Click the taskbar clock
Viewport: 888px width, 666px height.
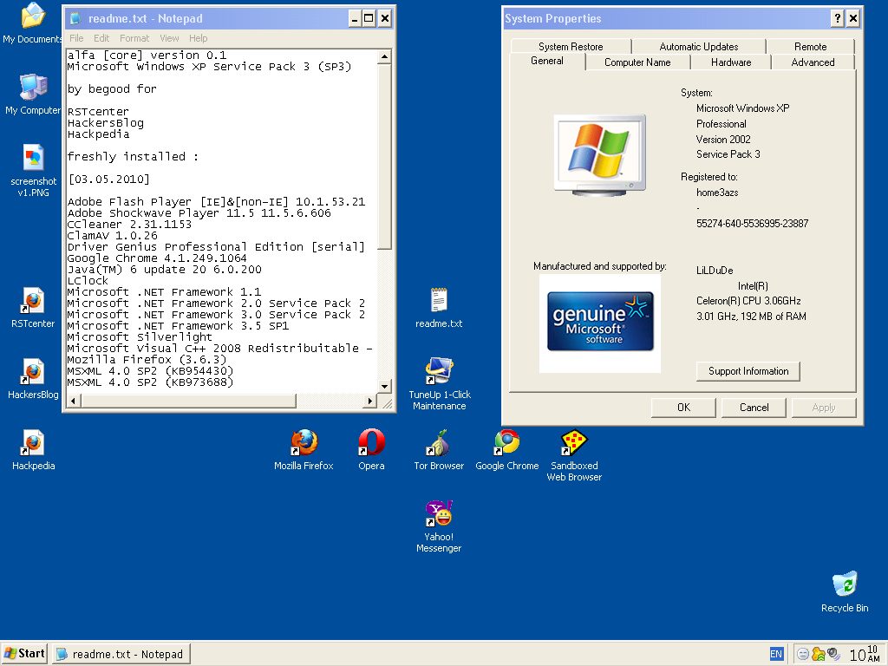[865, 654]
